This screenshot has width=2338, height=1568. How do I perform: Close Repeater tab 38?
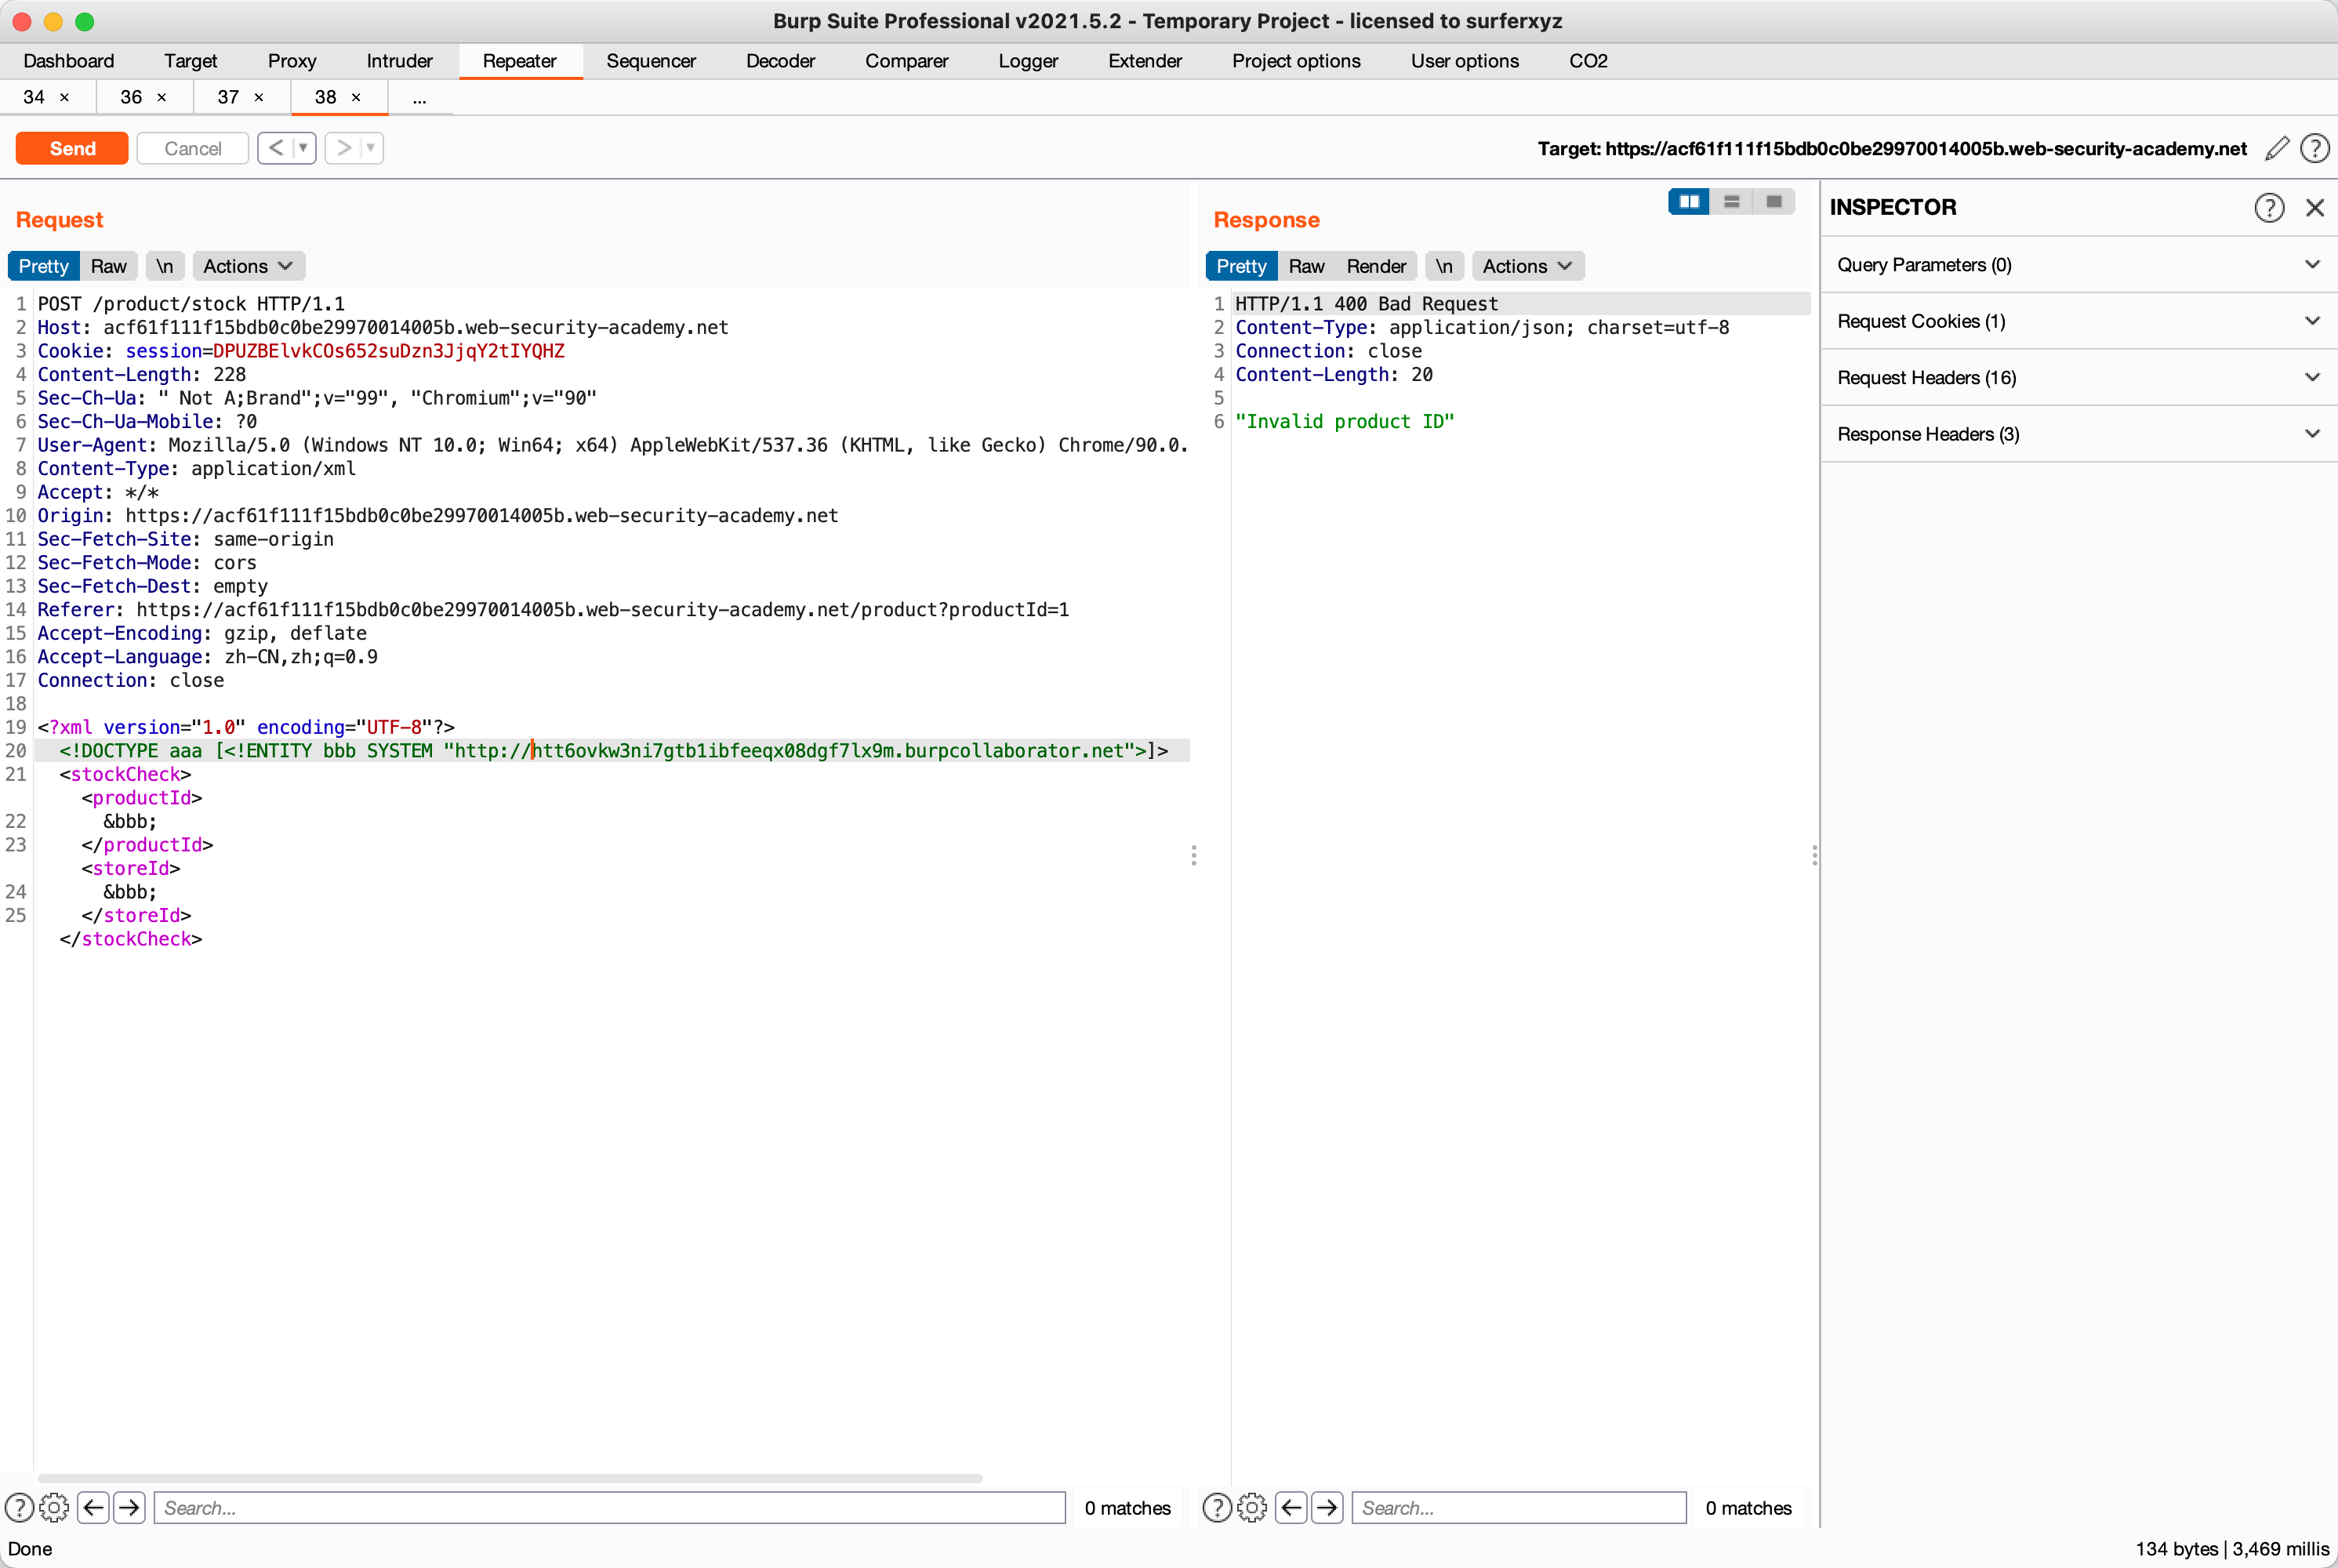(355, 97)
